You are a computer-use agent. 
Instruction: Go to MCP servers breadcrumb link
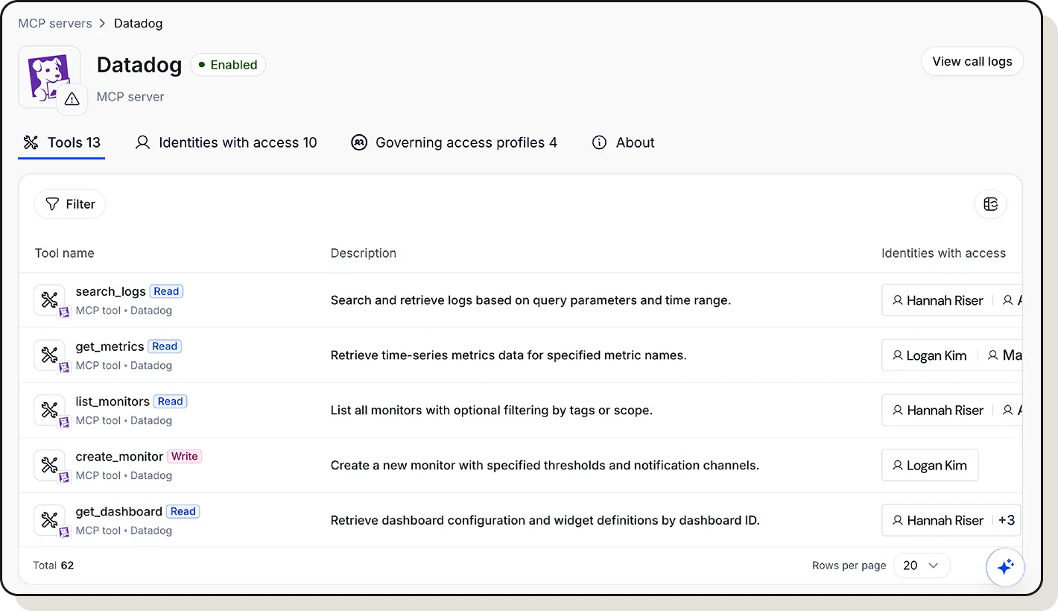point(55,24)
